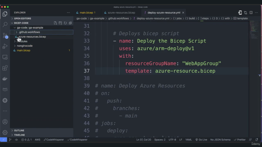Click the "WebAppGroup" string on line 36
The width and height of the screenshot is (262, 147).
click(x=201, y=64)
